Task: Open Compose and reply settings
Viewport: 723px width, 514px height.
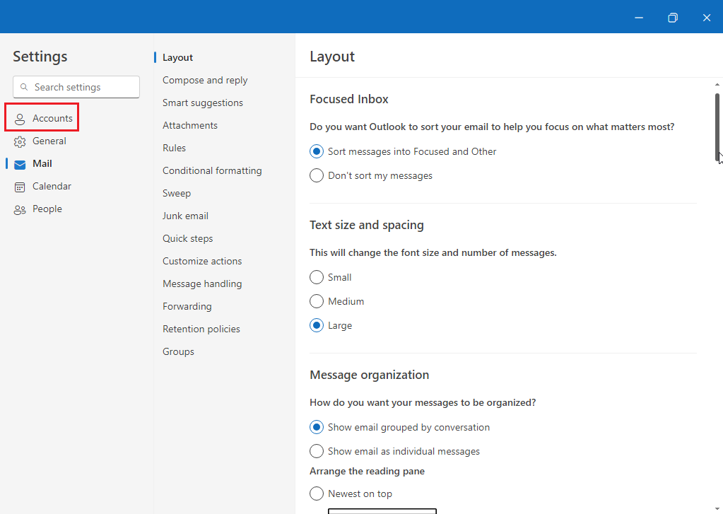Action: click(205, 80)
